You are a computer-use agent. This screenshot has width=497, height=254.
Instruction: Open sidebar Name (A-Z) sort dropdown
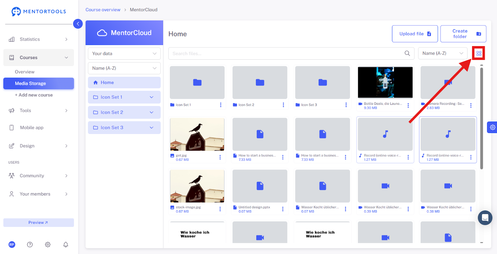[124, 68]
